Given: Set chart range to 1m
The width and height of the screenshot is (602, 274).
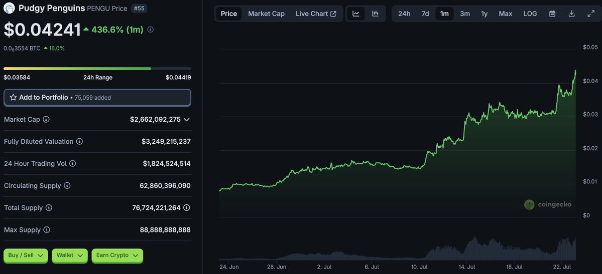Looking at the screenshot, I should (444, 14).
